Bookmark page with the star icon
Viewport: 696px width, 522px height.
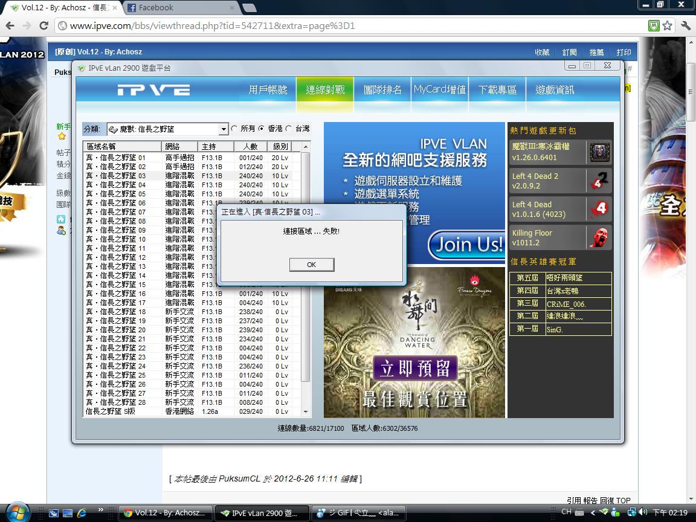click(x=667, y=26)
